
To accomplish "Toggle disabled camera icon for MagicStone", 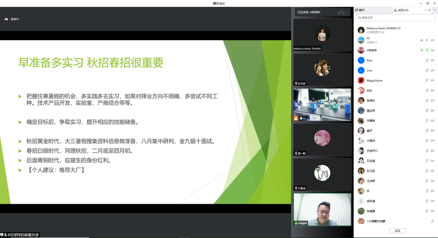I will (x=432, y=81).
